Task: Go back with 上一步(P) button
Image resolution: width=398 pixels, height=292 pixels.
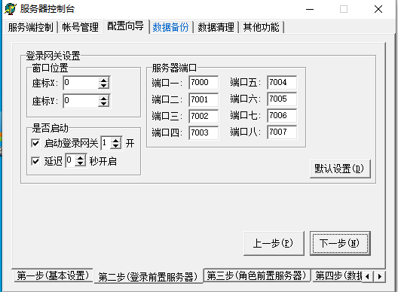Action: 274,243
